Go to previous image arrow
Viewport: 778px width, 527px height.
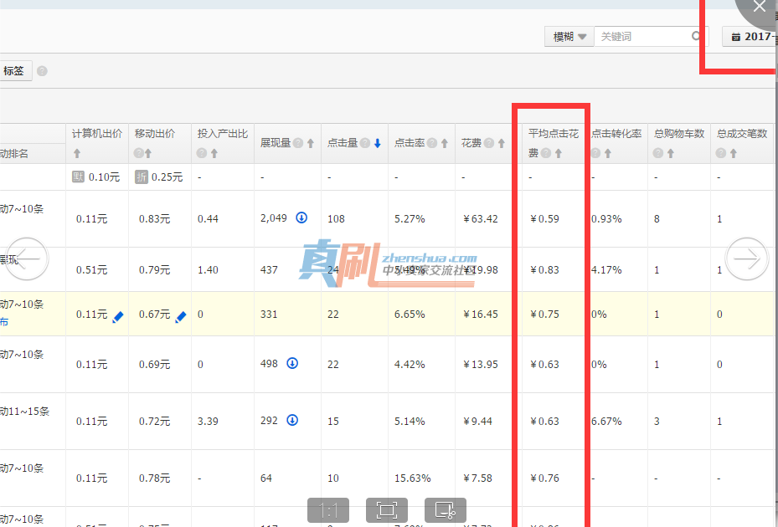pos(27,258)
